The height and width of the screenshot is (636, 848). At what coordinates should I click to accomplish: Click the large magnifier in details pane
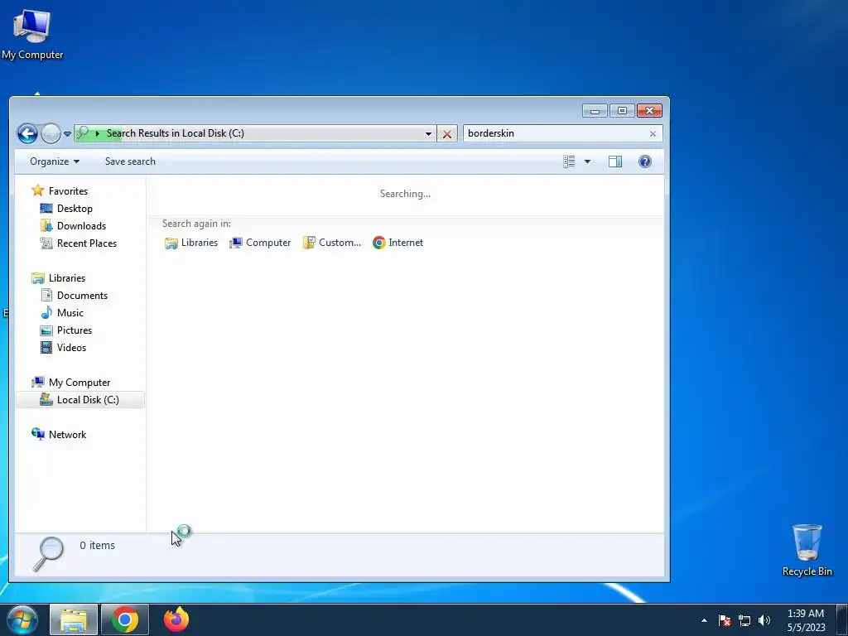(x=47, y=554)
